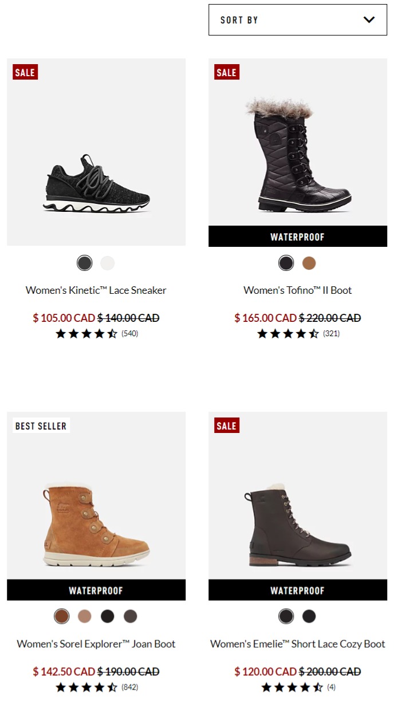Select second black swatch for Emelie Boot

309,616
